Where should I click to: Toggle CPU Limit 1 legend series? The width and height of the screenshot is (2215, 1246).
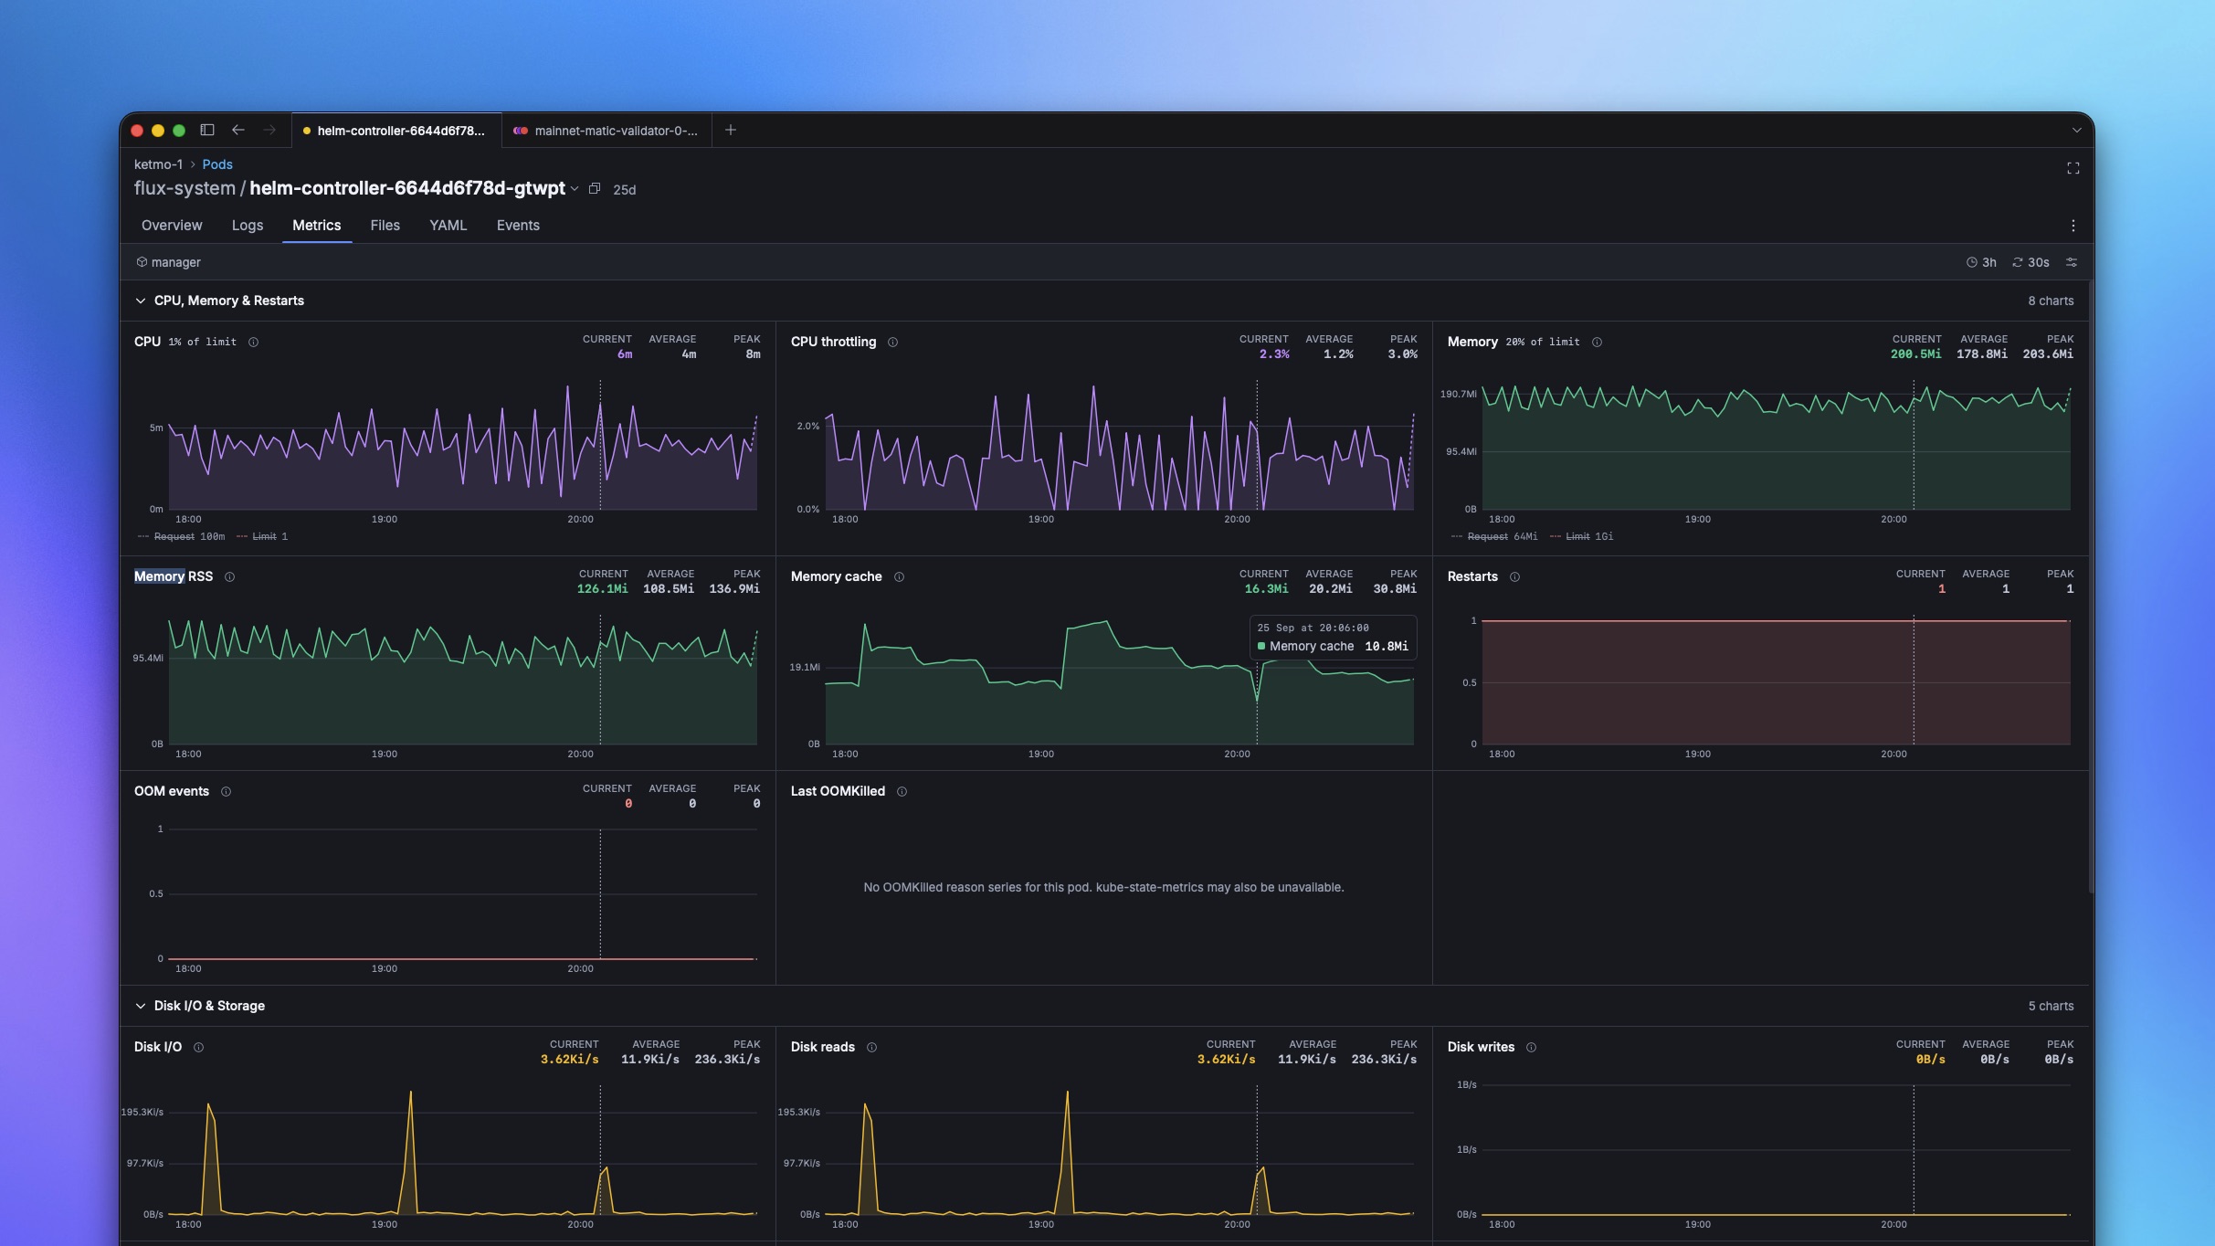(262, 536)
